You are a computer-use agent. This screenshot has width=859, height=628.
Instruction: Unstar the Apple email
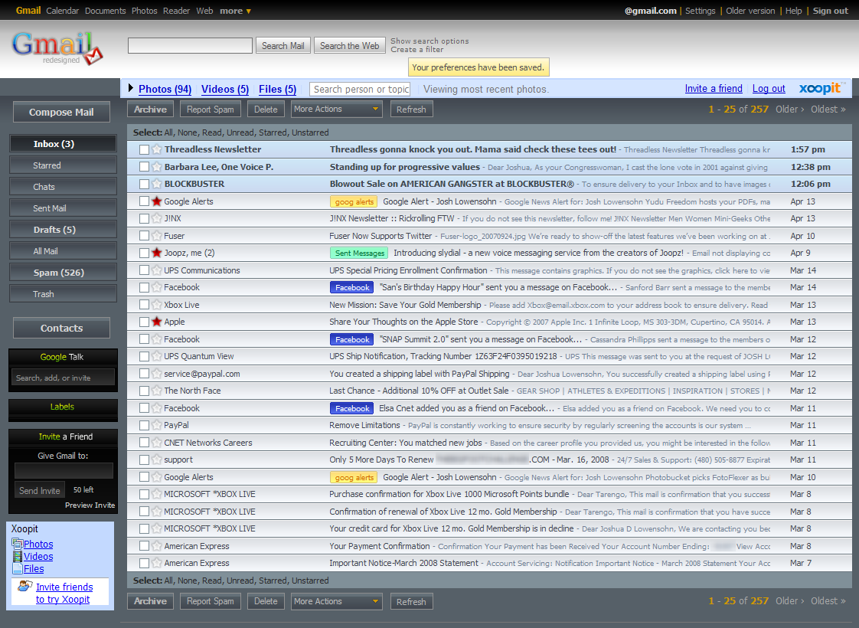point(156,322)
